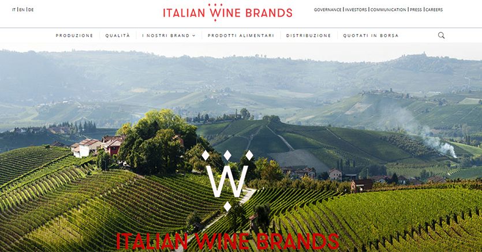Viewport: 482px width, 252px height.
Task: Click the vineyard landscape hero banner
Action: pos(241,147)
